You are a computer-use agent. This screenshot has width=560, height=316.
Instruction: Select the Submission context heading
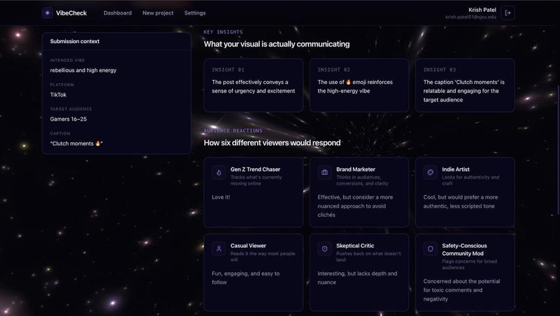tap(74, 42)
